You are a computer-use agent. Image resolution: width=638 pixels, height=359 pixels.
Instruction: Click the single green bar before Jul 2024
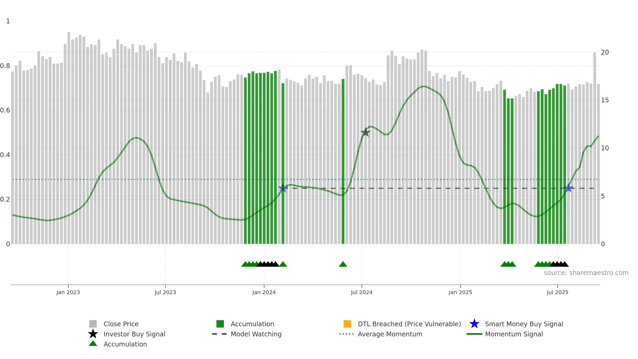[x=343, y=161]
